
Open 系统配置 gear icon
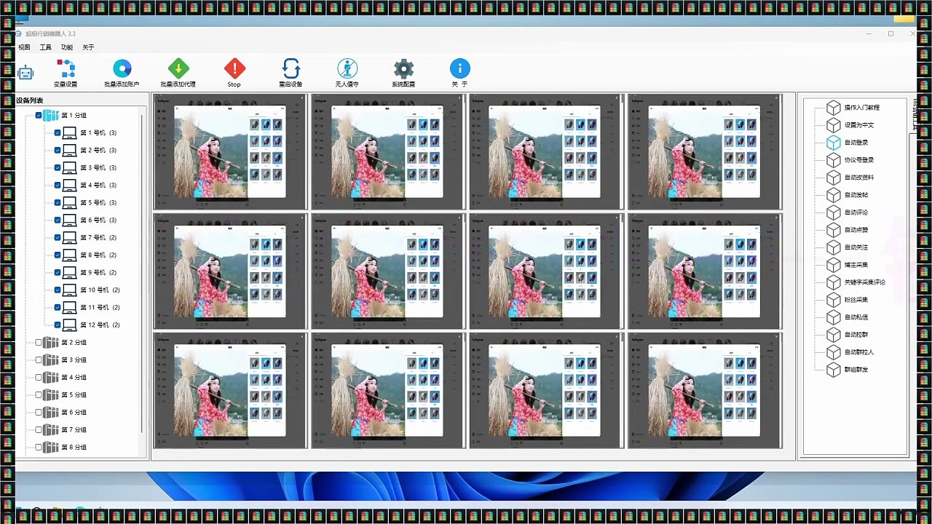(x=403, y=69)
